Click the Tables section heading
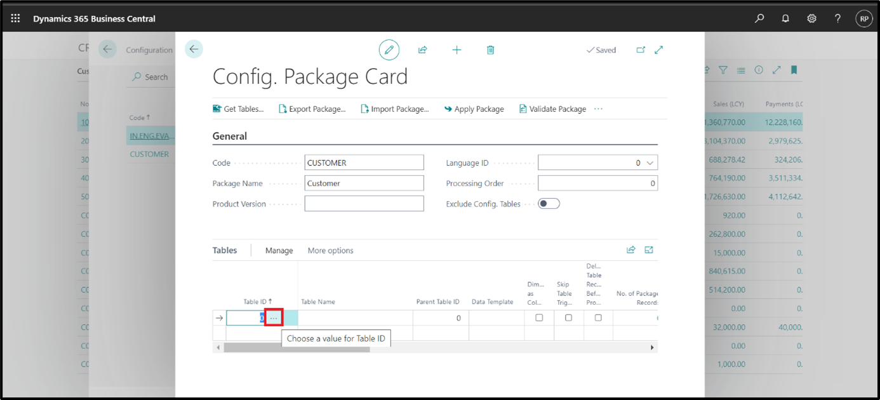 (x=225, y=250)
